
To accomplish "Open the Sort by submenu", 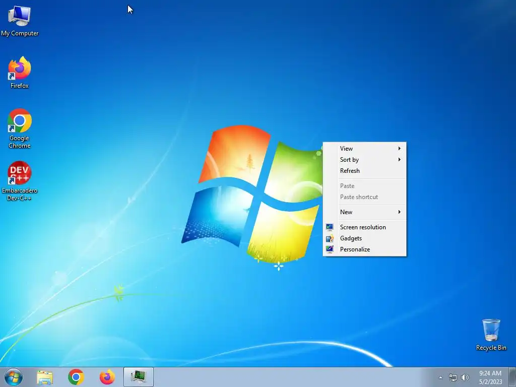I will (365, 160).
